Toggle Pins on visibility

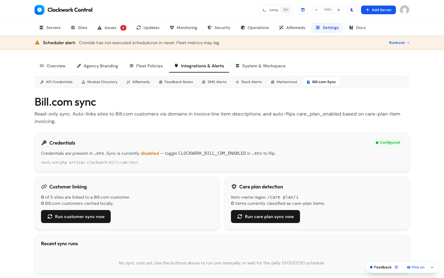tap(416, 267)
